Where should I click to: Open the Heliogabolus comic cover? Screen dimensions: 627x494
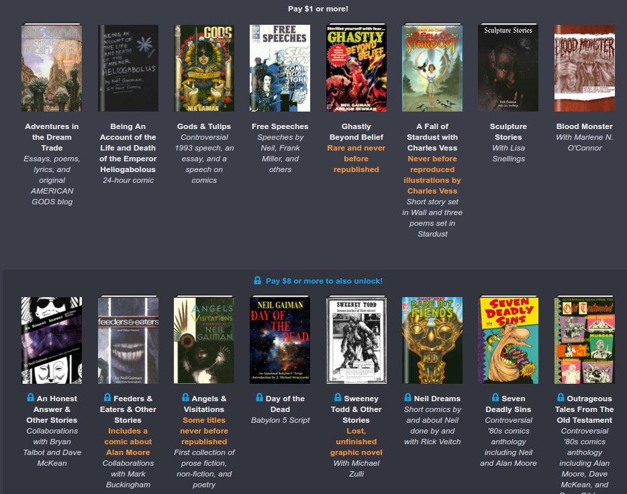(128, 68)
